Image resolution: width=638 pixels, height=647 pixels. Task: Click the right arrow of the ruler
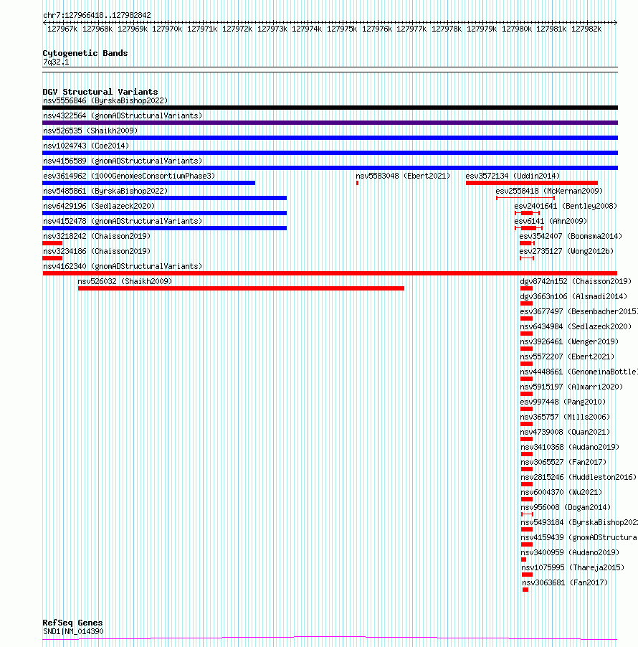click(615, 22)
